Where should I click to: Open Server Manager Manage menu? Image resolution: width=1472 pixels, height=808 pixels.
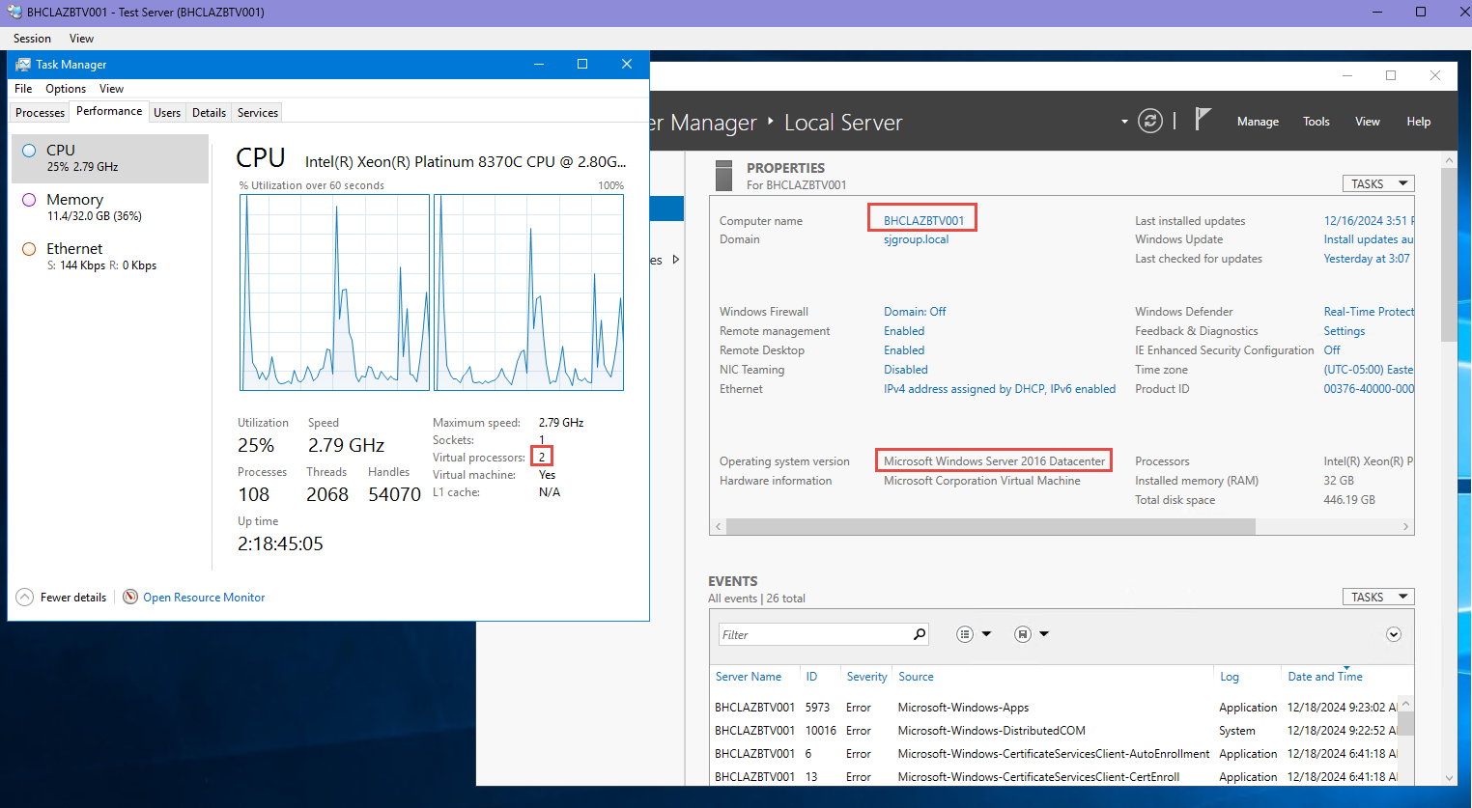coord(1258,122)
